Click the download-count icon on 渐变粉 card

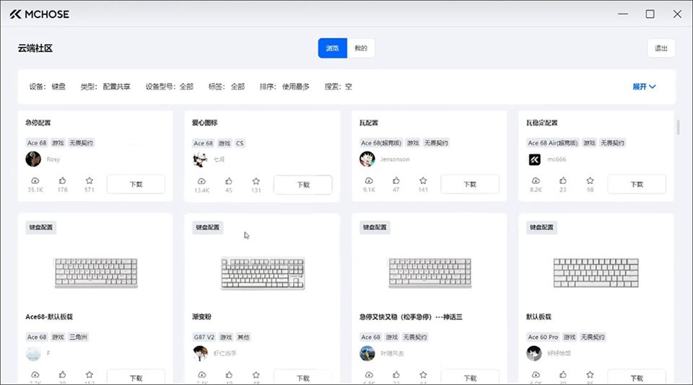click(201, 375)
